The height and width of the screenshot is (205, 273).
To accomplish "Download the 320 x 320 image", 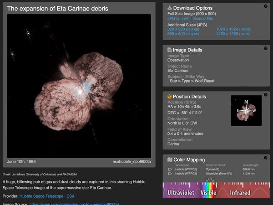I will pos(183,29).
